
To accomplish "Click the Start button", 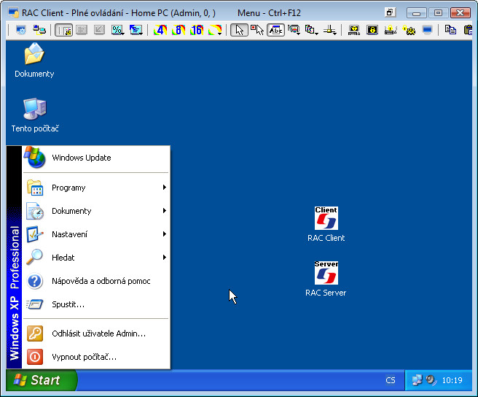I will pyautogui.click(x=42, y=380).
